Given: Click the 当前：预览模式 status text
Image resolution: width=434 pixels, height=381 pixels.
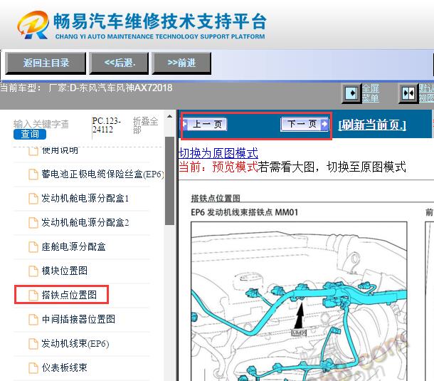Looking at the screenshot, I should 218,167.
